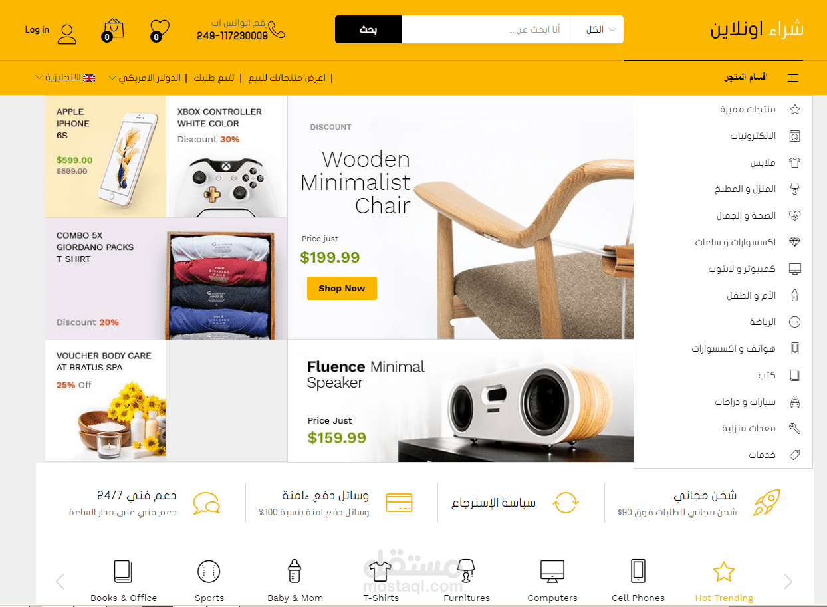Viewport: 827px width, 607px height.
Task: Click the Shop Now button
Action: click(342, 288)
